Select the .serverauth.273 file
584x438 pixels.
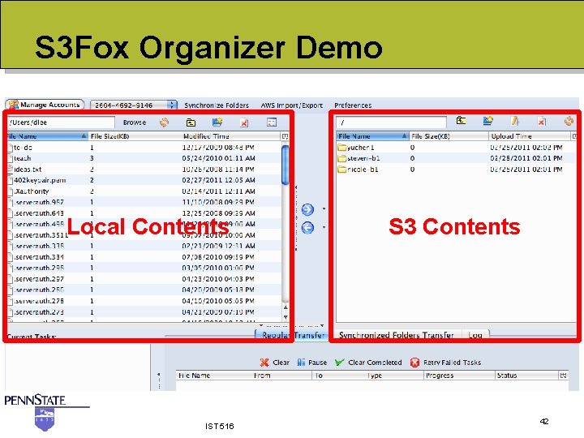pyautogui.click(x=144, y=311)
